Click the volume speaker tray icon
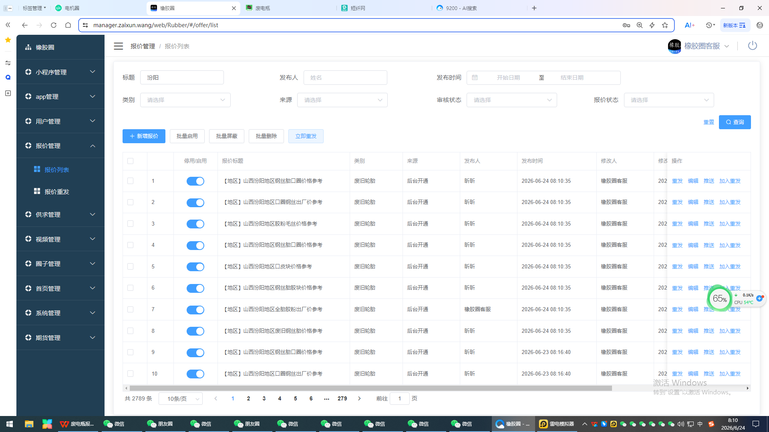This screenshot has height=432, width=769. 681,424
